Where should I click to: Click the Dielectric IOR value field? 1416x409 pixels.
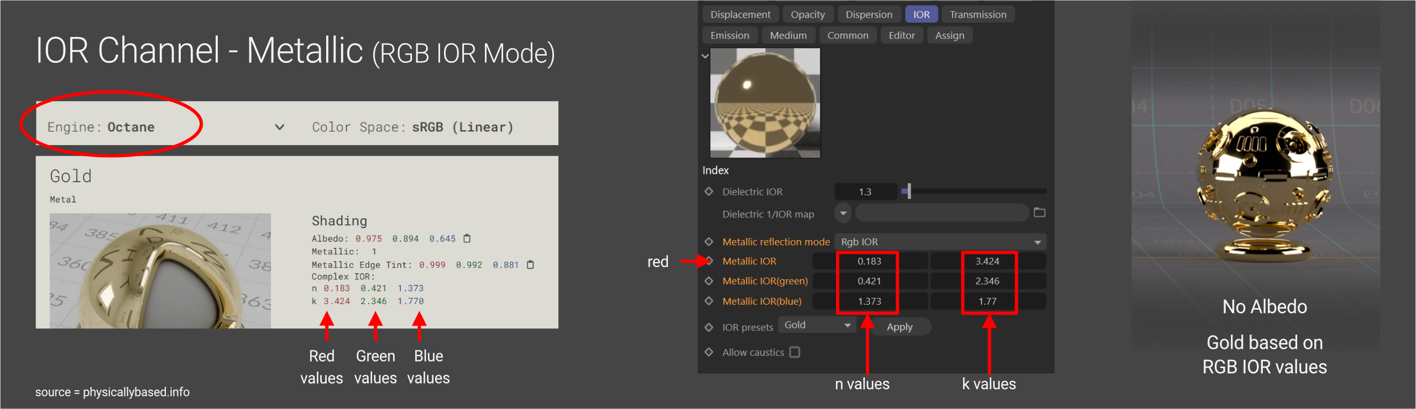click(865, 192)
